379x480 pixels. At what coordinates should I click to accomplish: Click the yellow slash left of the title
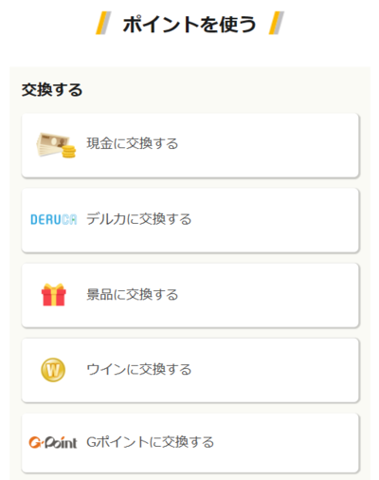[103, 23]
